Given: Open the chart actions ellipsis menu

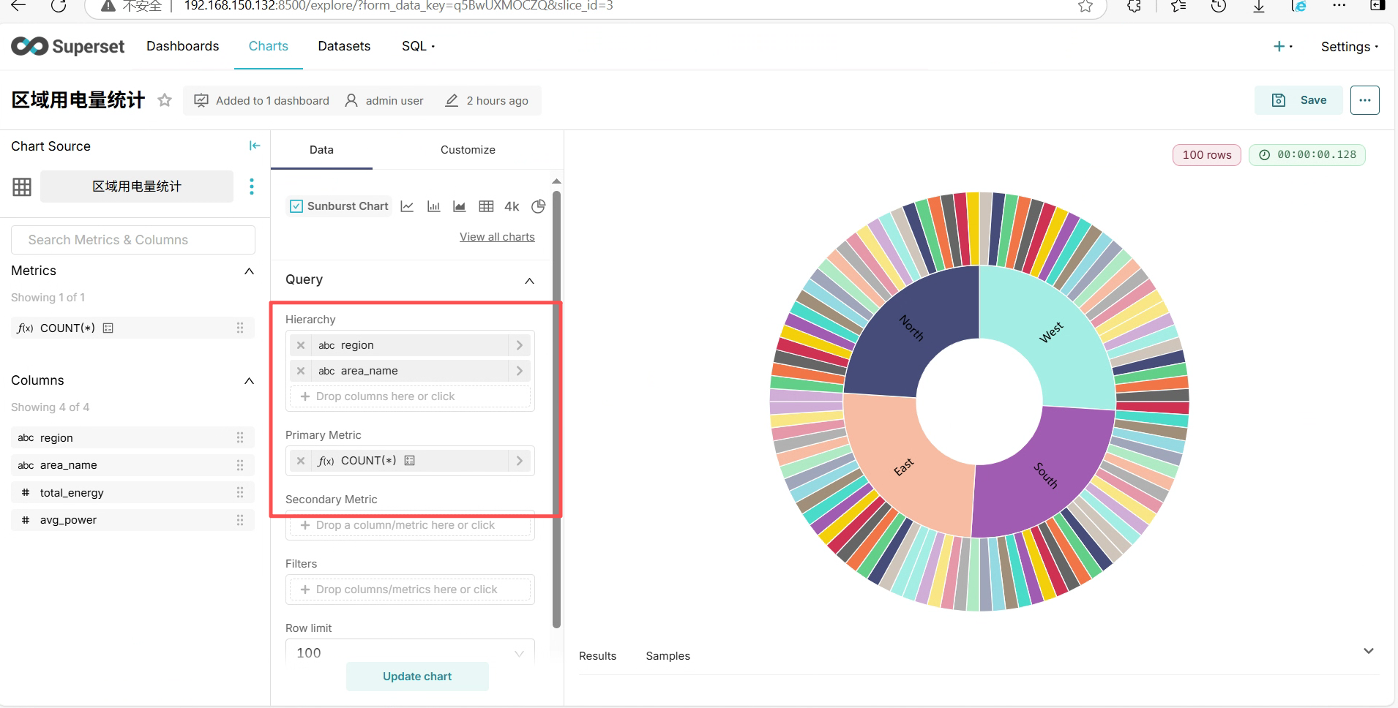Looking at the screenshot, I should click(x=1365, y=100).
